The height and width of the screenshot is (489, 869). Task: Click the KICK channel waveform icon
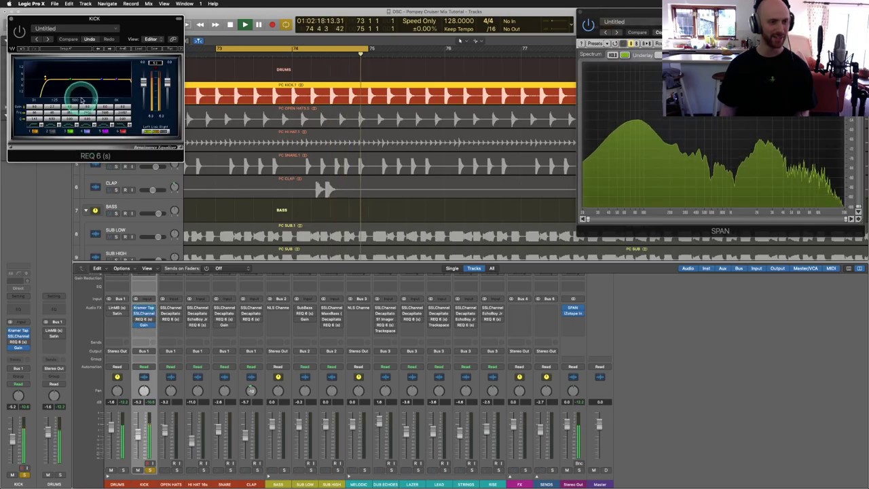143,377
